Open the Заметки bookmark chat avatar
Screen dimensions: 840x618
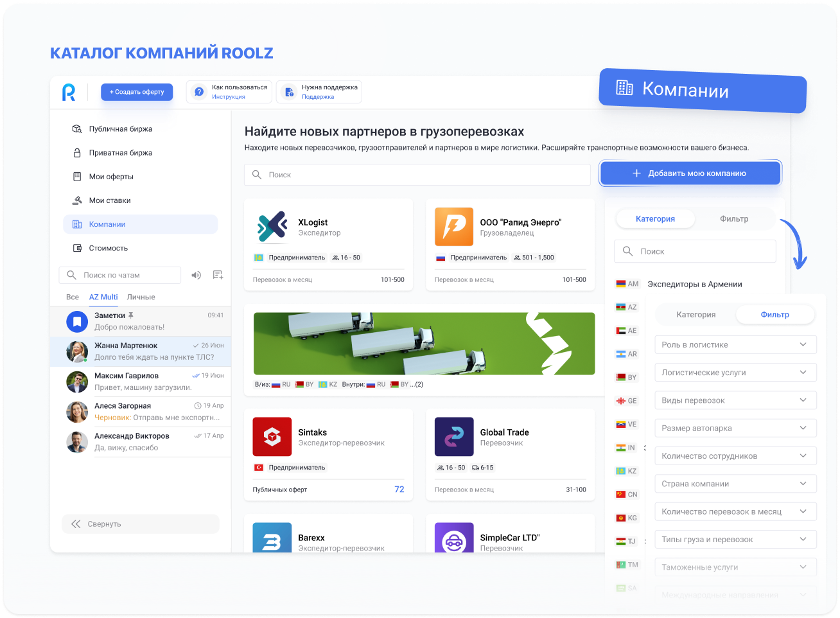(x=77, y=321)
